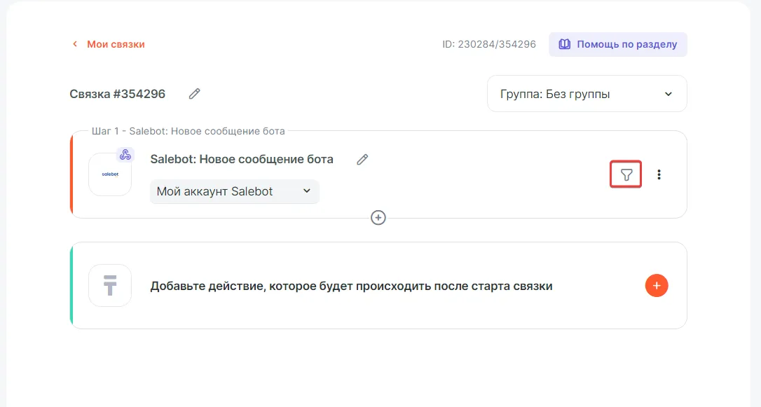Open the three-dot menu of step 1
This screenshot has height=407, width=761.
(659, 174)
